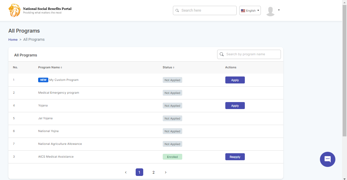Click the Home breadcrumb link
This screenshot has height=180, width=347.
click(x=13, y=40)
